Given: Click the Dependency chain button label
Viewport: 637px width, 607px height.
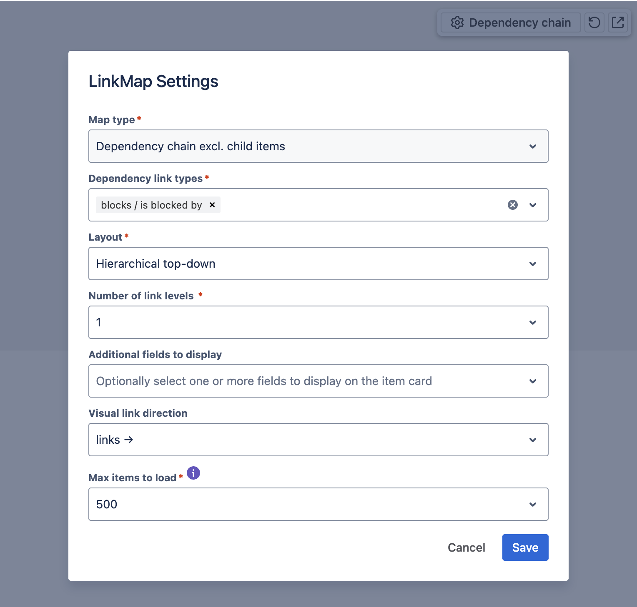Looking at the screenshot, I should click(x=520, y=22).
